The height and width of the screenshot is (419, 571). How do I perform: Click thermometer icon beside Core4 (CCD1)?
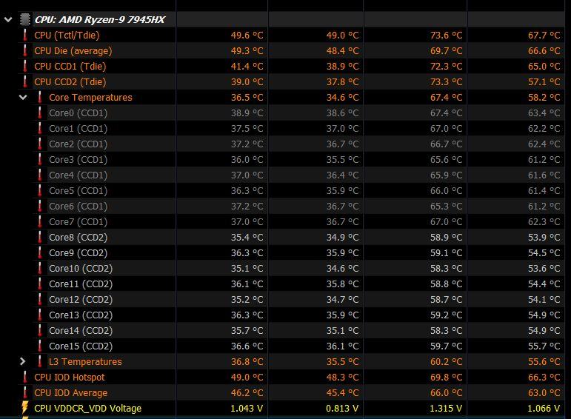[x=40, y=175]
